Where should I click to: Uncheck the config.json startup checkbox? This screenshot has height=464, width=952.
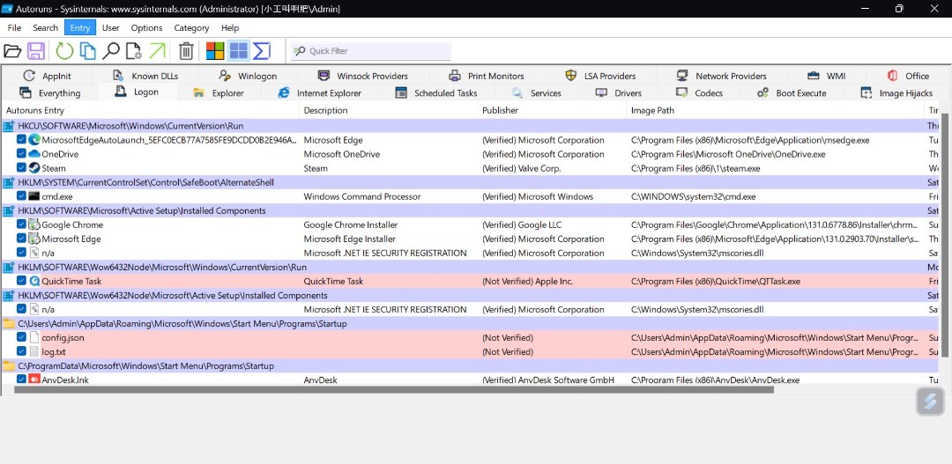(21, 337)
